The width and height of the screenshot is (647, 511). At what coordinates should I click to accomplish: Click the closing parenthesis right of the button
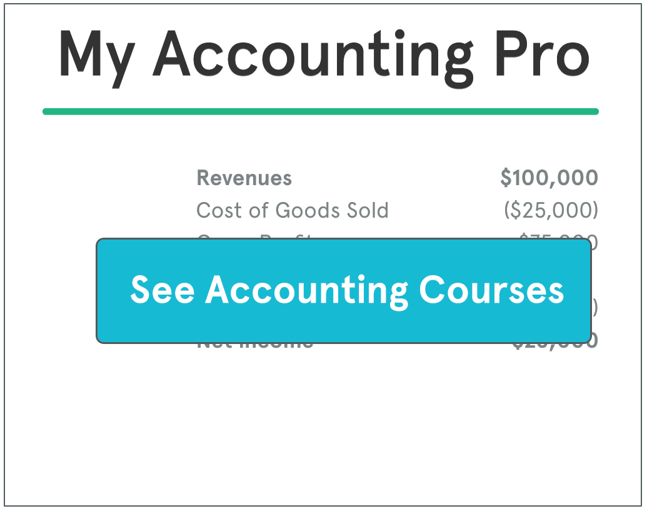point(594,308)
